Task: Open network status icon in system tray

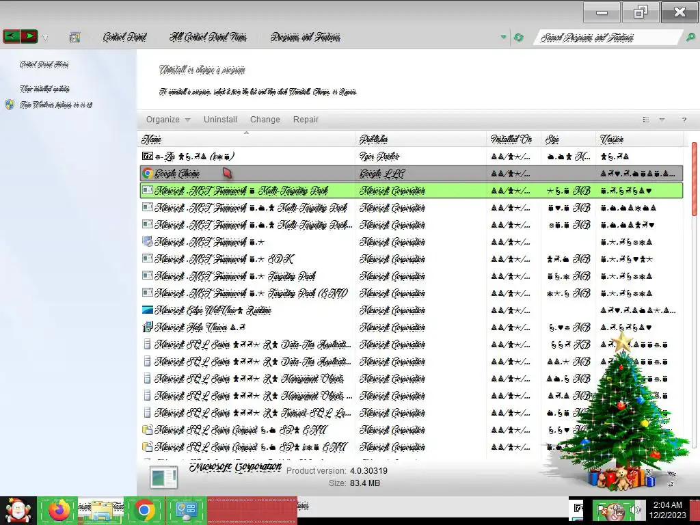Action: [618, 510]
